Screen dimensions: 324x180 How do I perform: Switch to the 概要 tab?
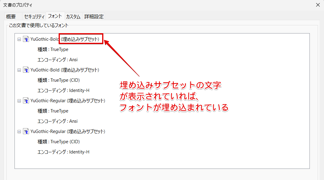coord(11,17)
